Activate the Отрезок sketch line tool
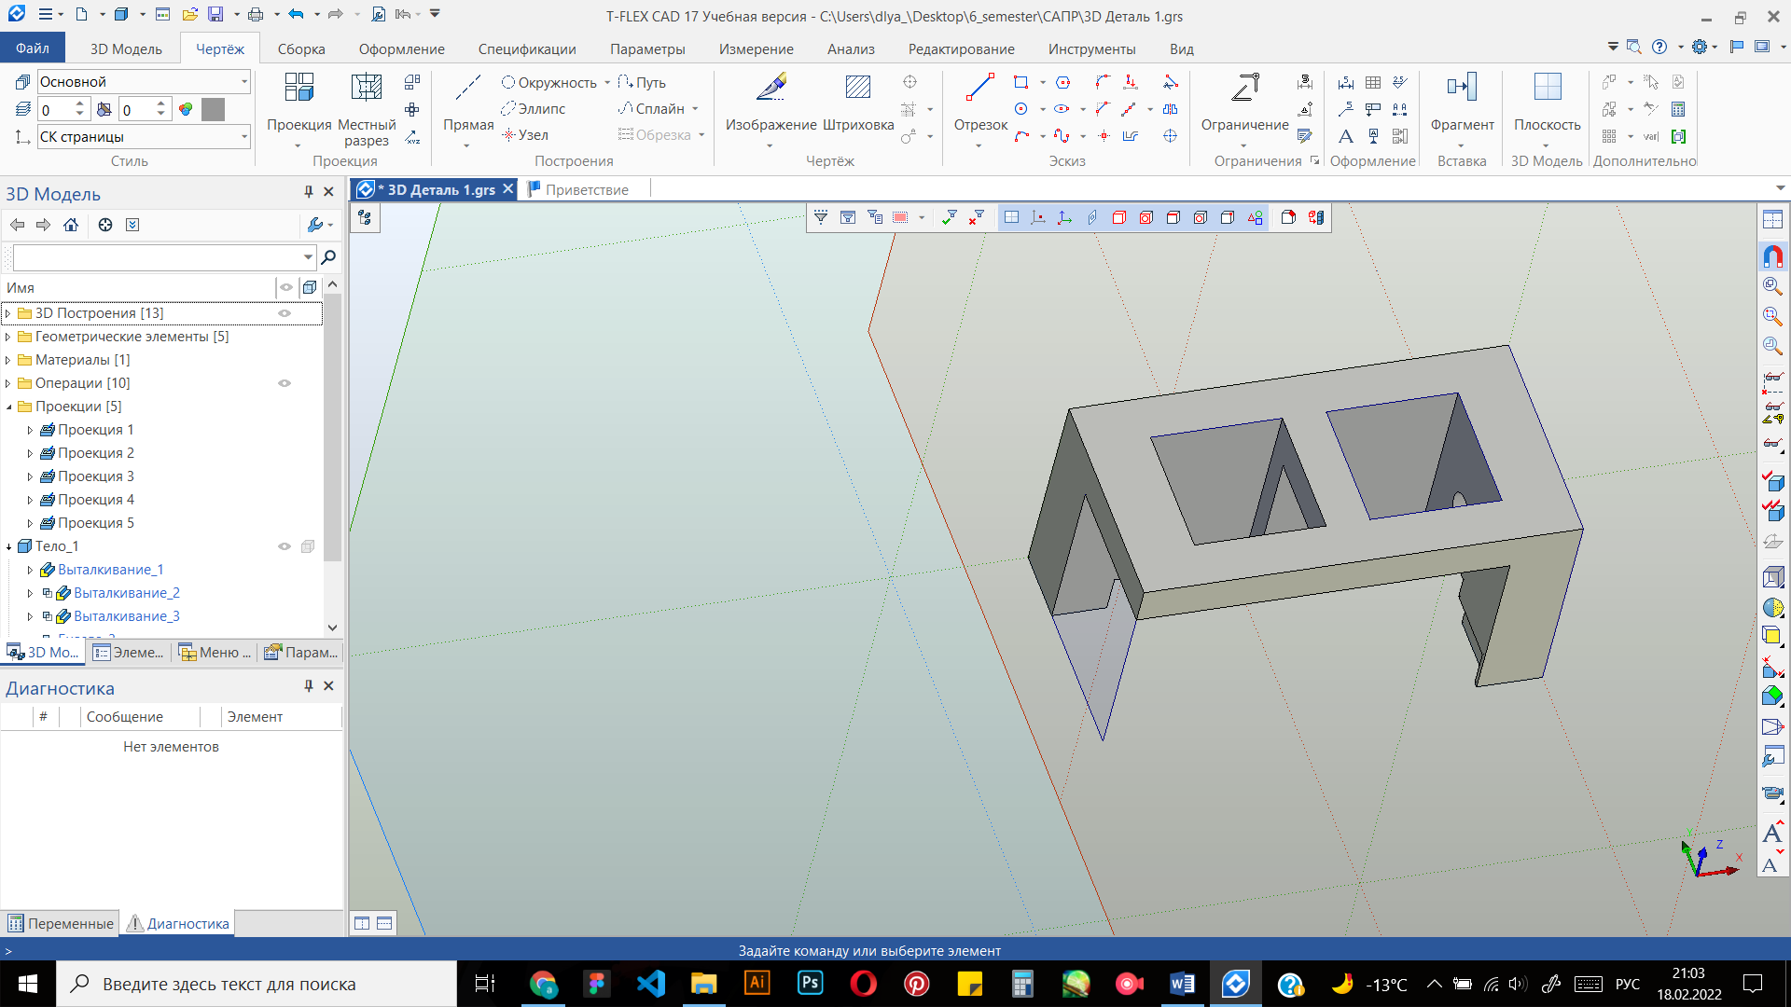 tap(979, 88)
